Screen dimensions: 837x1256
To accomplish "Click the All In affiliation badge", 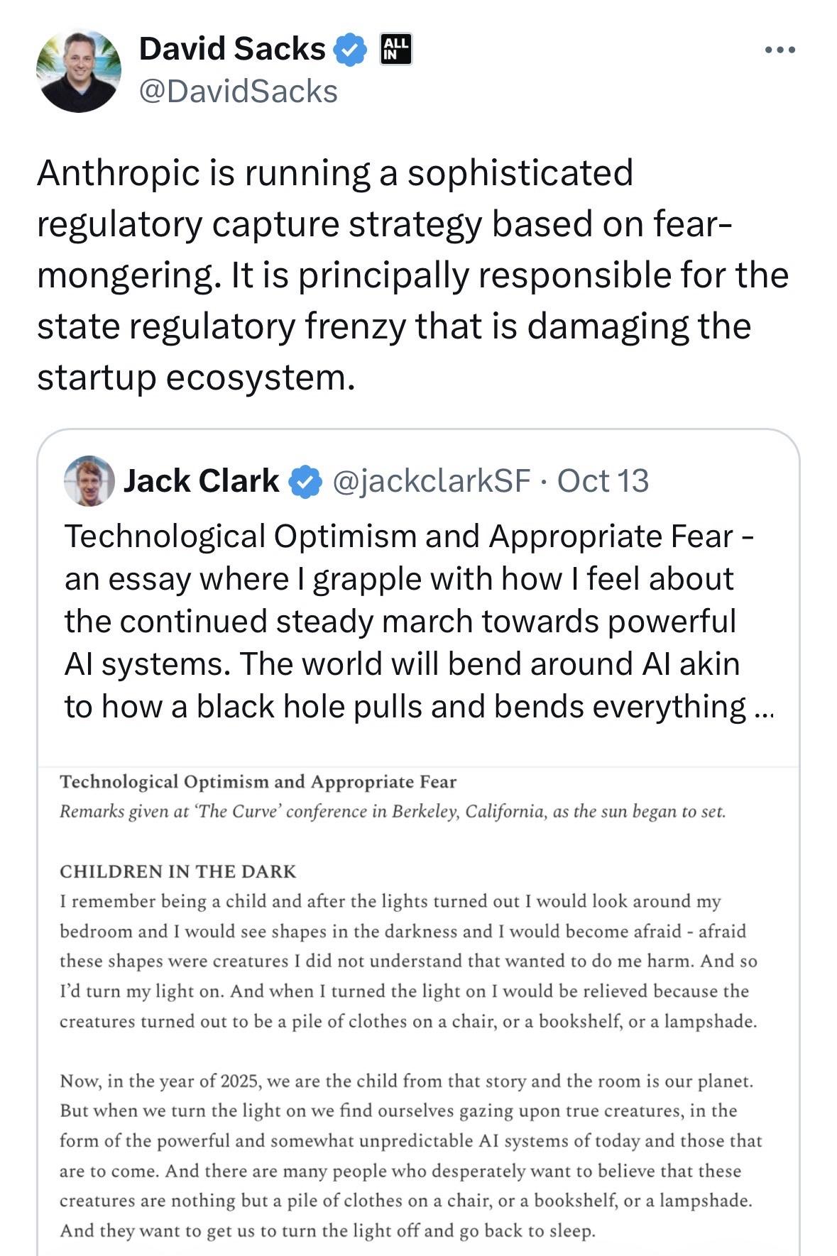I will coord(395,49).
